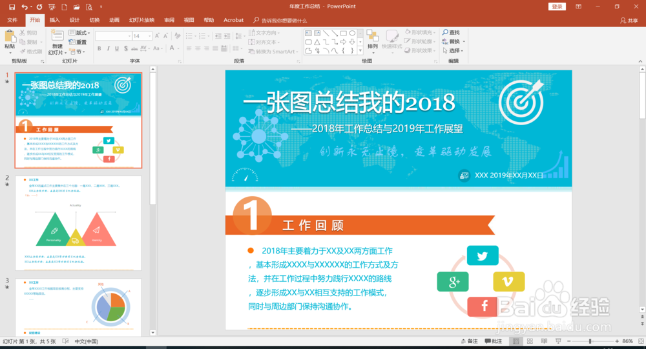Switch to the 动画 animations tab
The image size is (646, 349).
point(114,20)
